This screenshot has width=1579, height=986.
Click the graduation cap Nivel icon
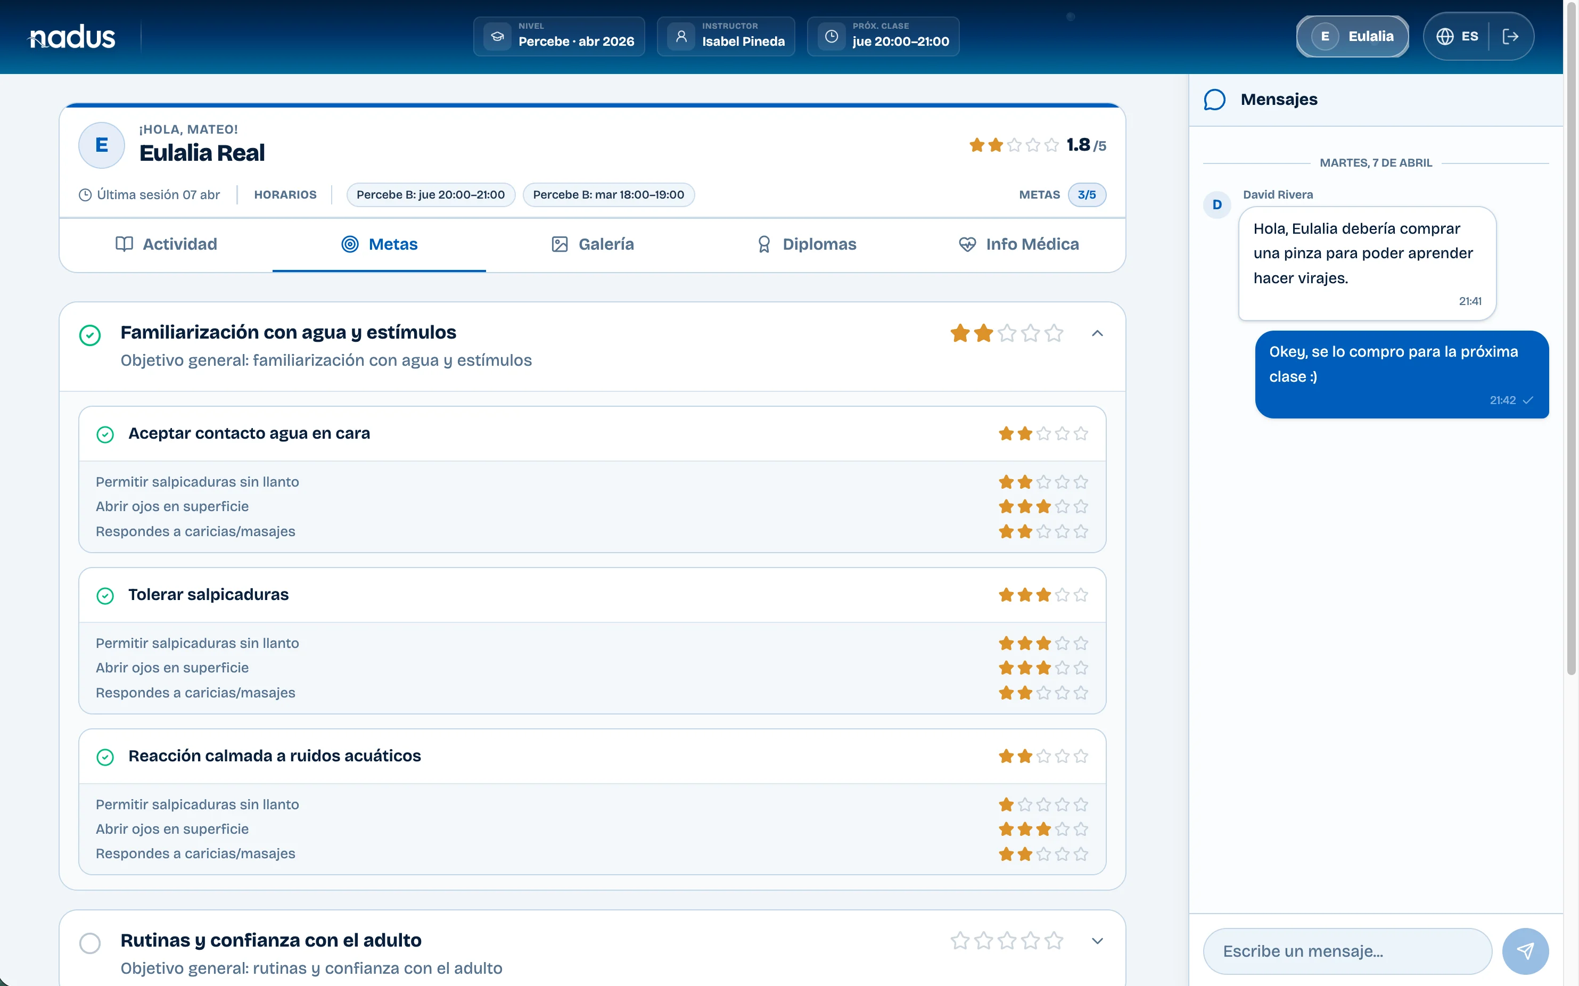click(x=497, y=37)
